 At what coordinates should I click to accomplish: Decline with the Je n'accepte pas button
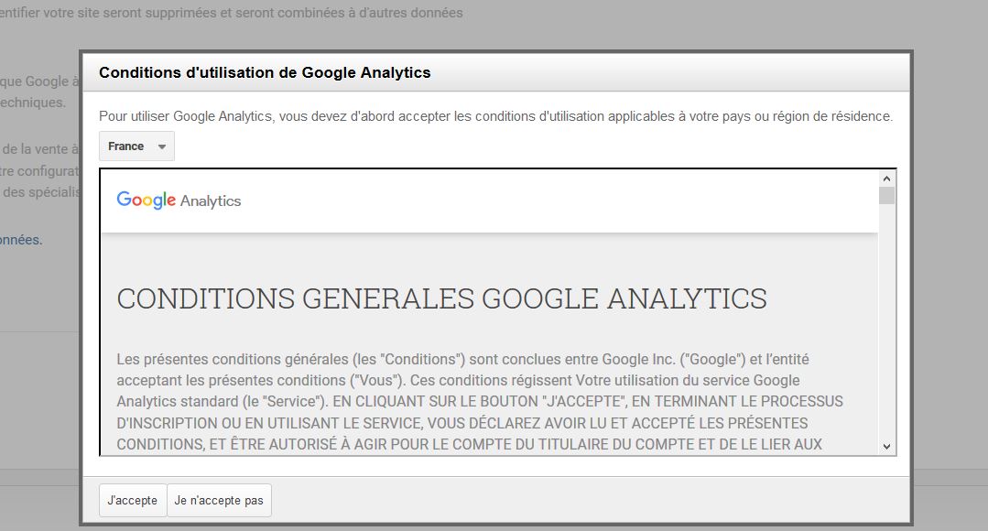pyautogui.click(x=219, y=500)
